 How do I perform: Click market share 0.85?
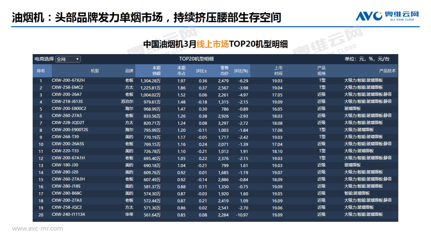click(182, 215)
